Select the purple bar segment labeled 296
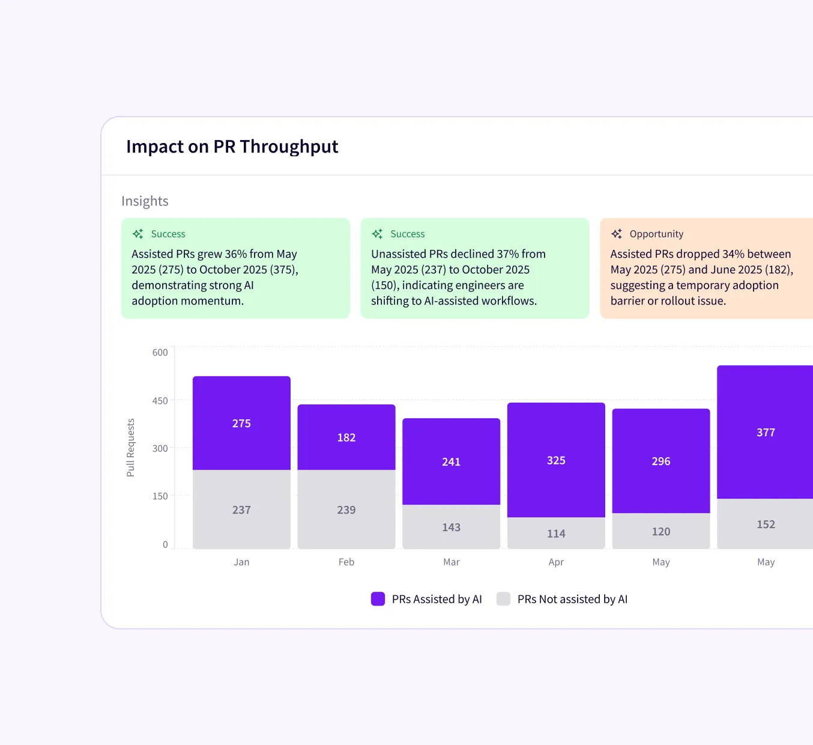Viewport: 813px width, 745px height. coord(661,461)
